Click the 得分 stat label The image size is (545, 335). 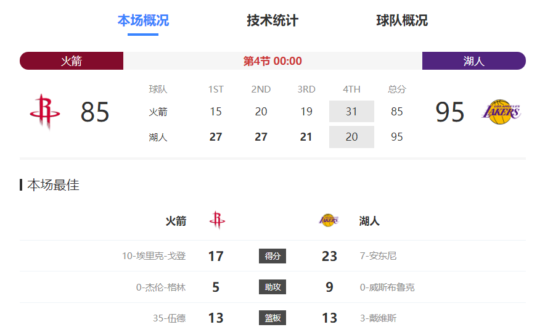272,256
